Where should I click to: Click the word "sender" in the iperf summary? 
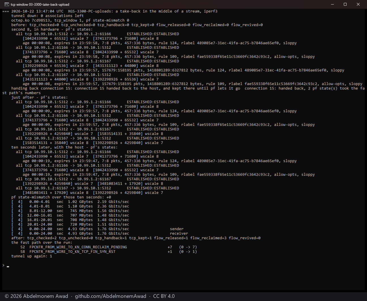coord(177,229)
